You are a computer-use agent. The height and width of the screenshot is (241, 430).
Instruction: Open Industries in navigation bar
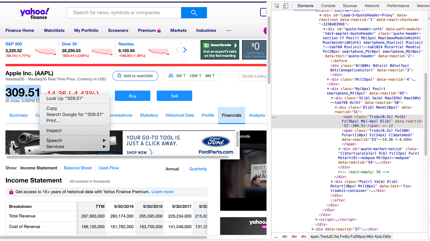click(x=206, y=30)
